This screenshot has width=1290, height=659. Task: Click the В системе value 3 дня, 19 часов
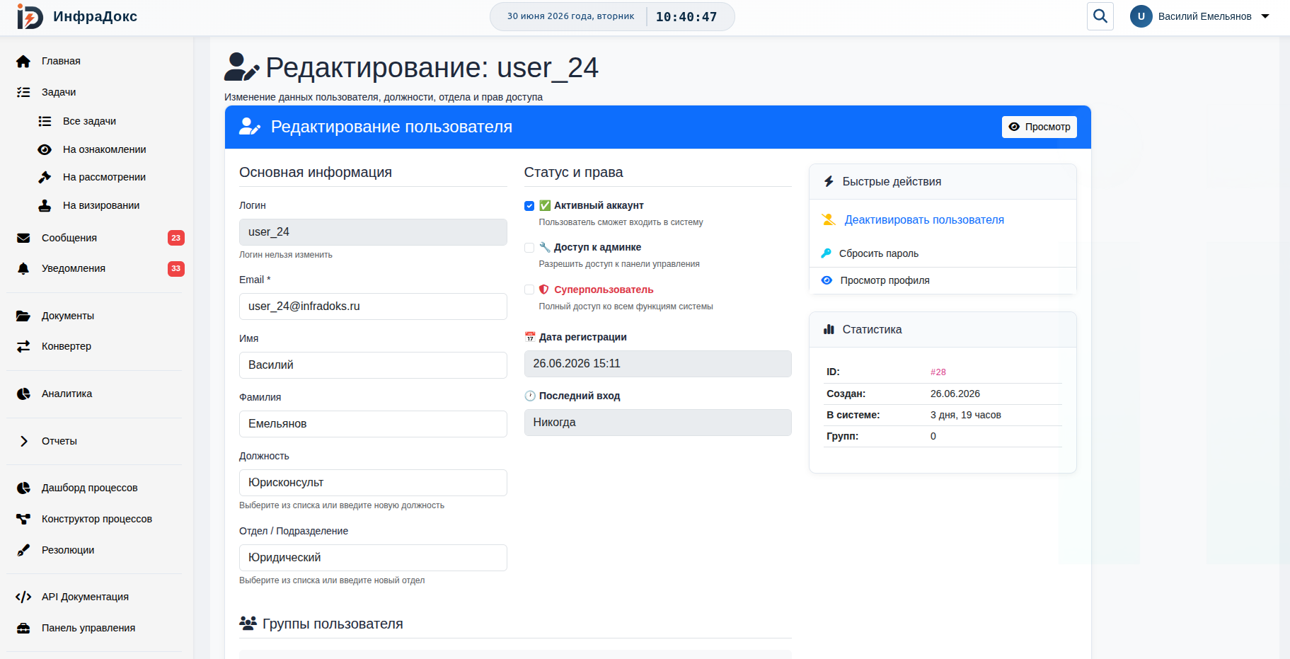965,415
